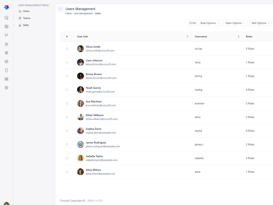
Task: Click Crocsoft Corporation footer text
Action: pos(72,201)
